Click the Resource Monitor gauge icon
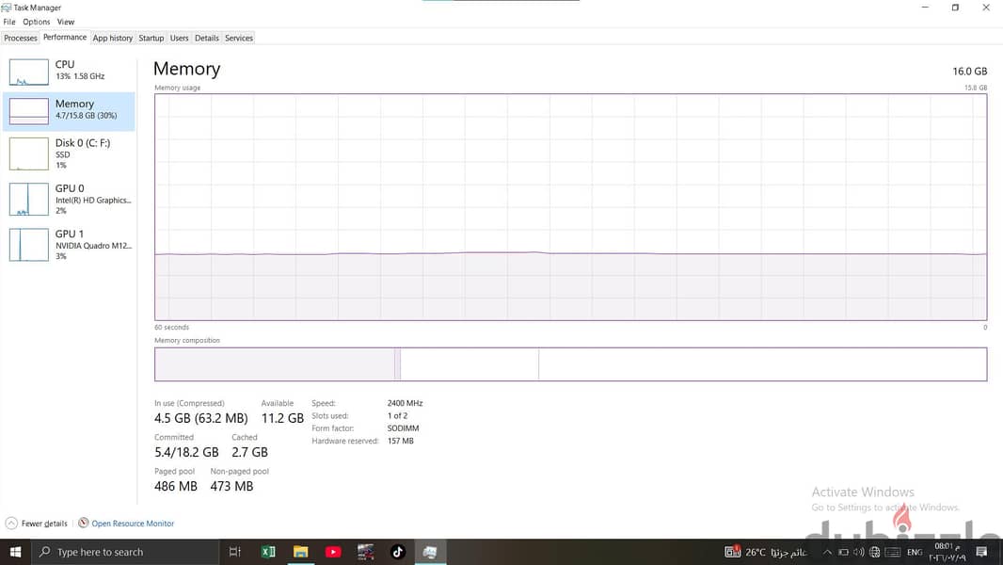The image size is (1003, 565). pyautogui.click(x=83, y=523)
